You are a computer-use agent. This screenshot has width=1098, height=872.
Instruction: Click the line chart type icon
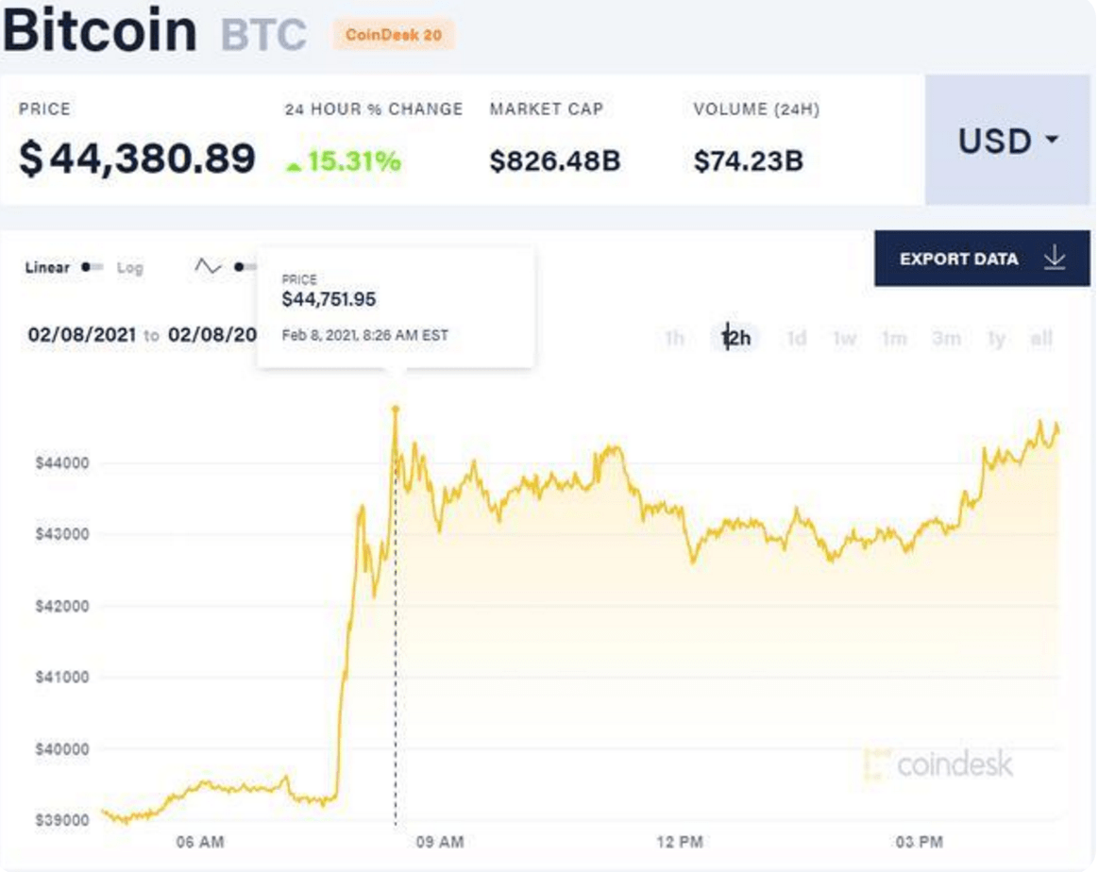pyautogui.click(x=208, y=267)
